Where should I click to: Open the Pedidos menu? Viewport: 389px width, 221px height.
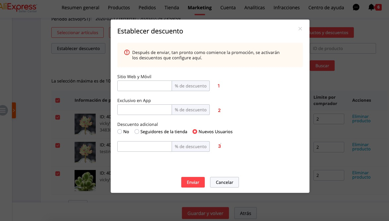coord(147,8)
